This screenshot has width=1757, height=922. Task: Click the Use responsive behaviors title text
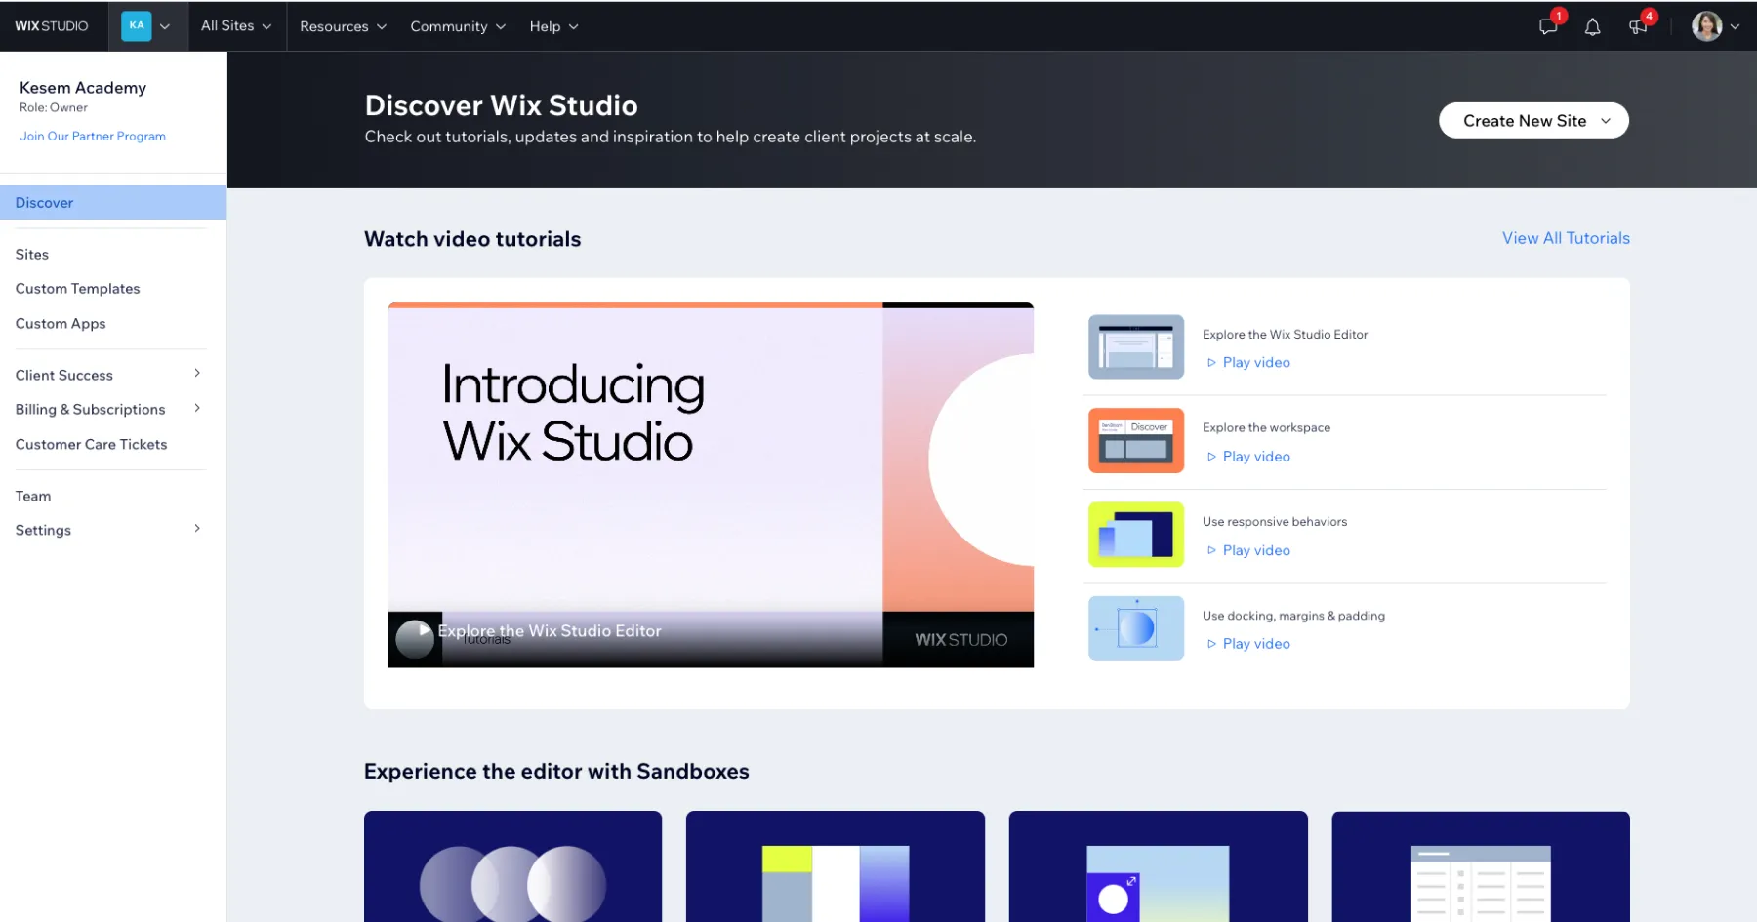pyautogui.click(x=1275, y=522)
